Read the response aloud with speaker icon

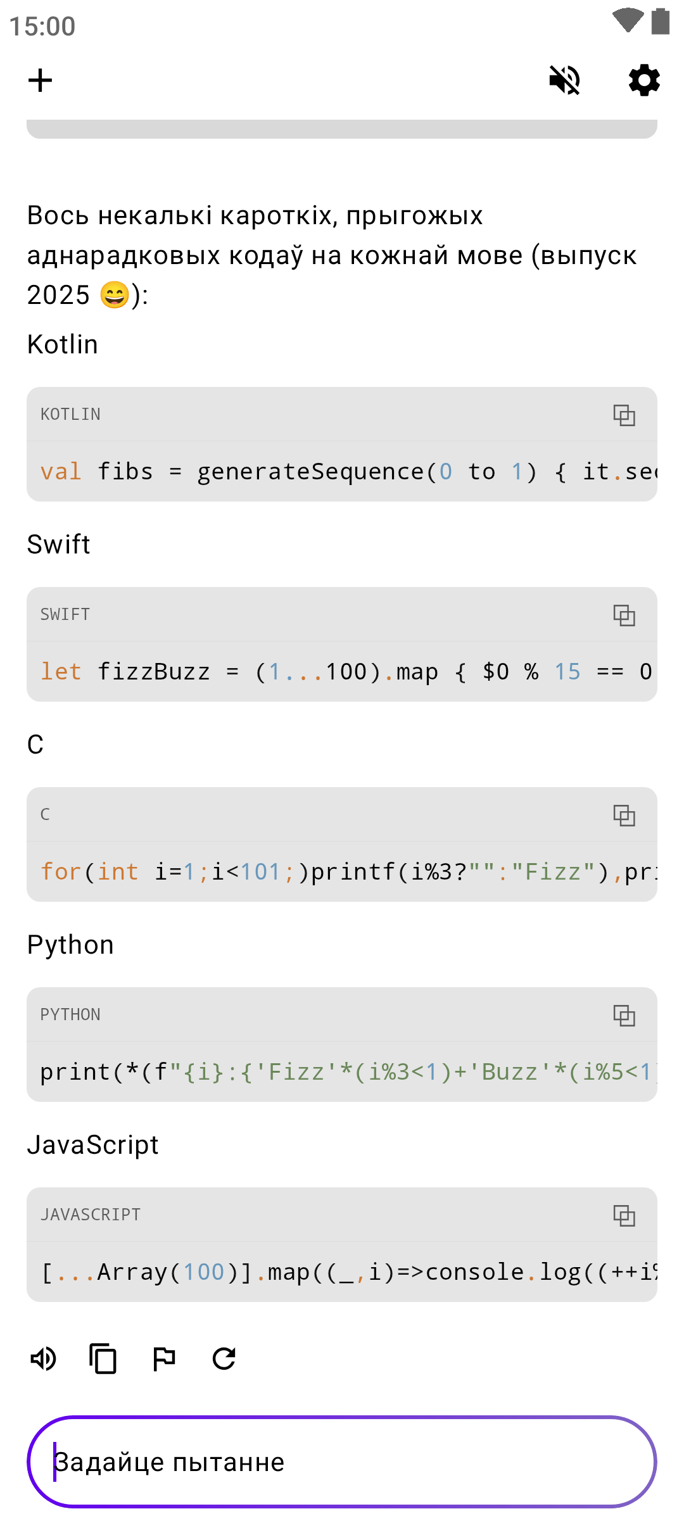point(44,1358)
